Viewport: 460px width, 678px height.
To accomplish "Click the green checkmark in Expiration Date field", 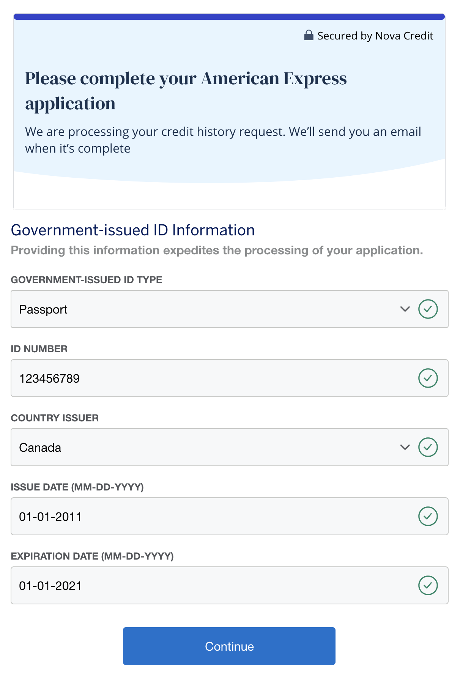I will coord(428,585).
